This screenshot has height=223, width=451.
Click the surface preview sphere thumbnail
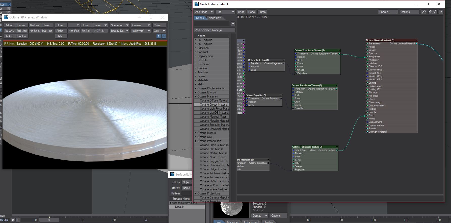(x=231, y=208)
